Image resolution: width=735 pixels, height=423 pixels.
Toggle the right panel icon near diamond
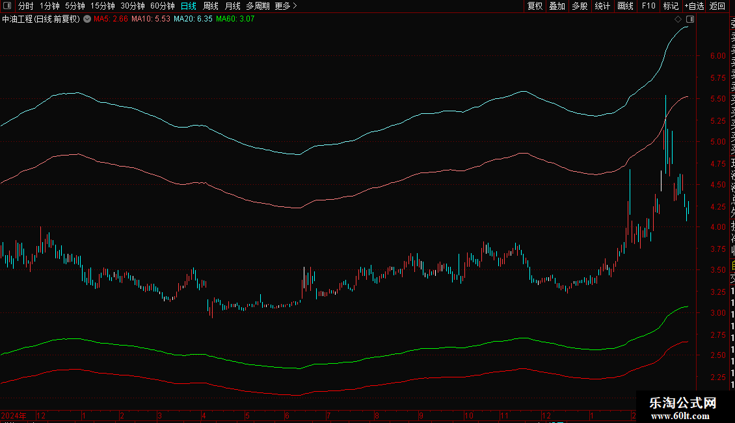click(690, 20)
